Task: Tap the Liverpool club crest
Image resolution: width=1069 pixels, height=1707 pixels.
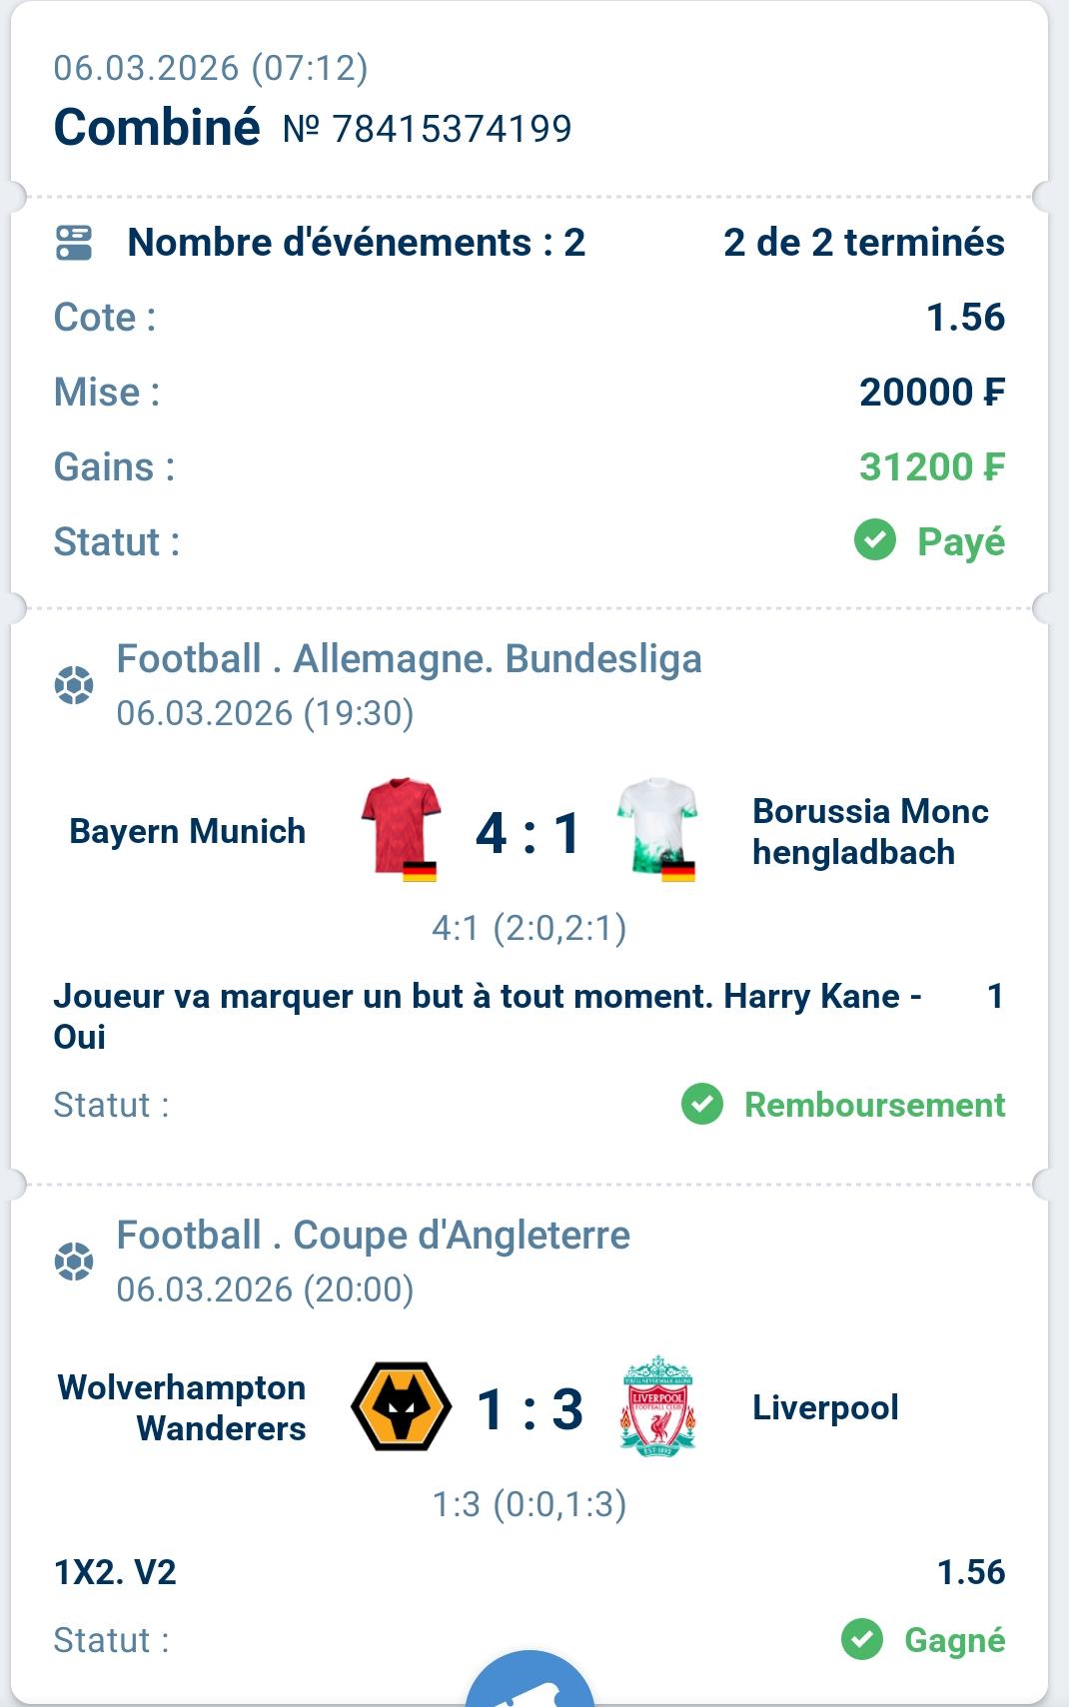Action: [x=657, y=1406]
